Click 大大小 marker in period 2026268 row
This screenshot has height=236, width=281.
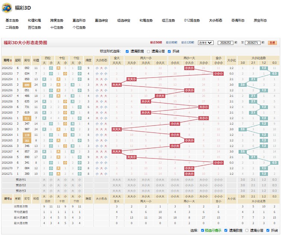[131, 157]
